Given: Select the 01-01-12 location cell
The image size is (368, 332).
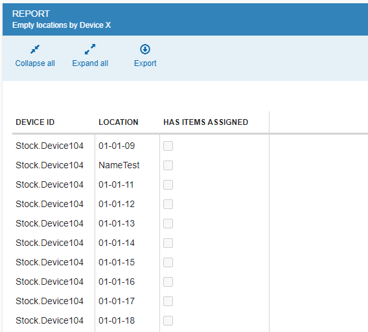Looking at the screenshot, I should click(117, 204).
